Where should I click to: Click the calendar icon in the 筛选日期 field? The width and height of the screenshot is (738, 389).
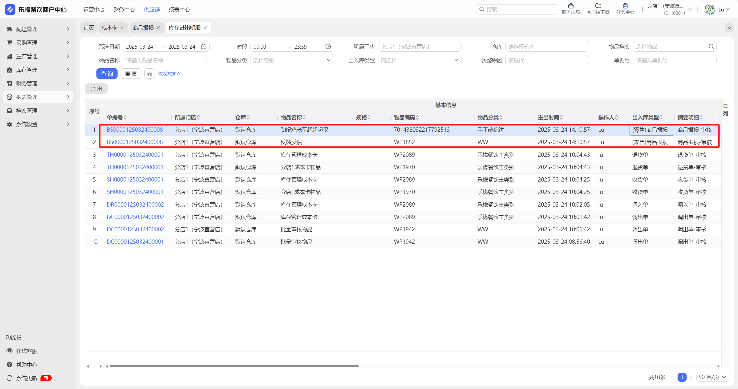click(204, 47)
